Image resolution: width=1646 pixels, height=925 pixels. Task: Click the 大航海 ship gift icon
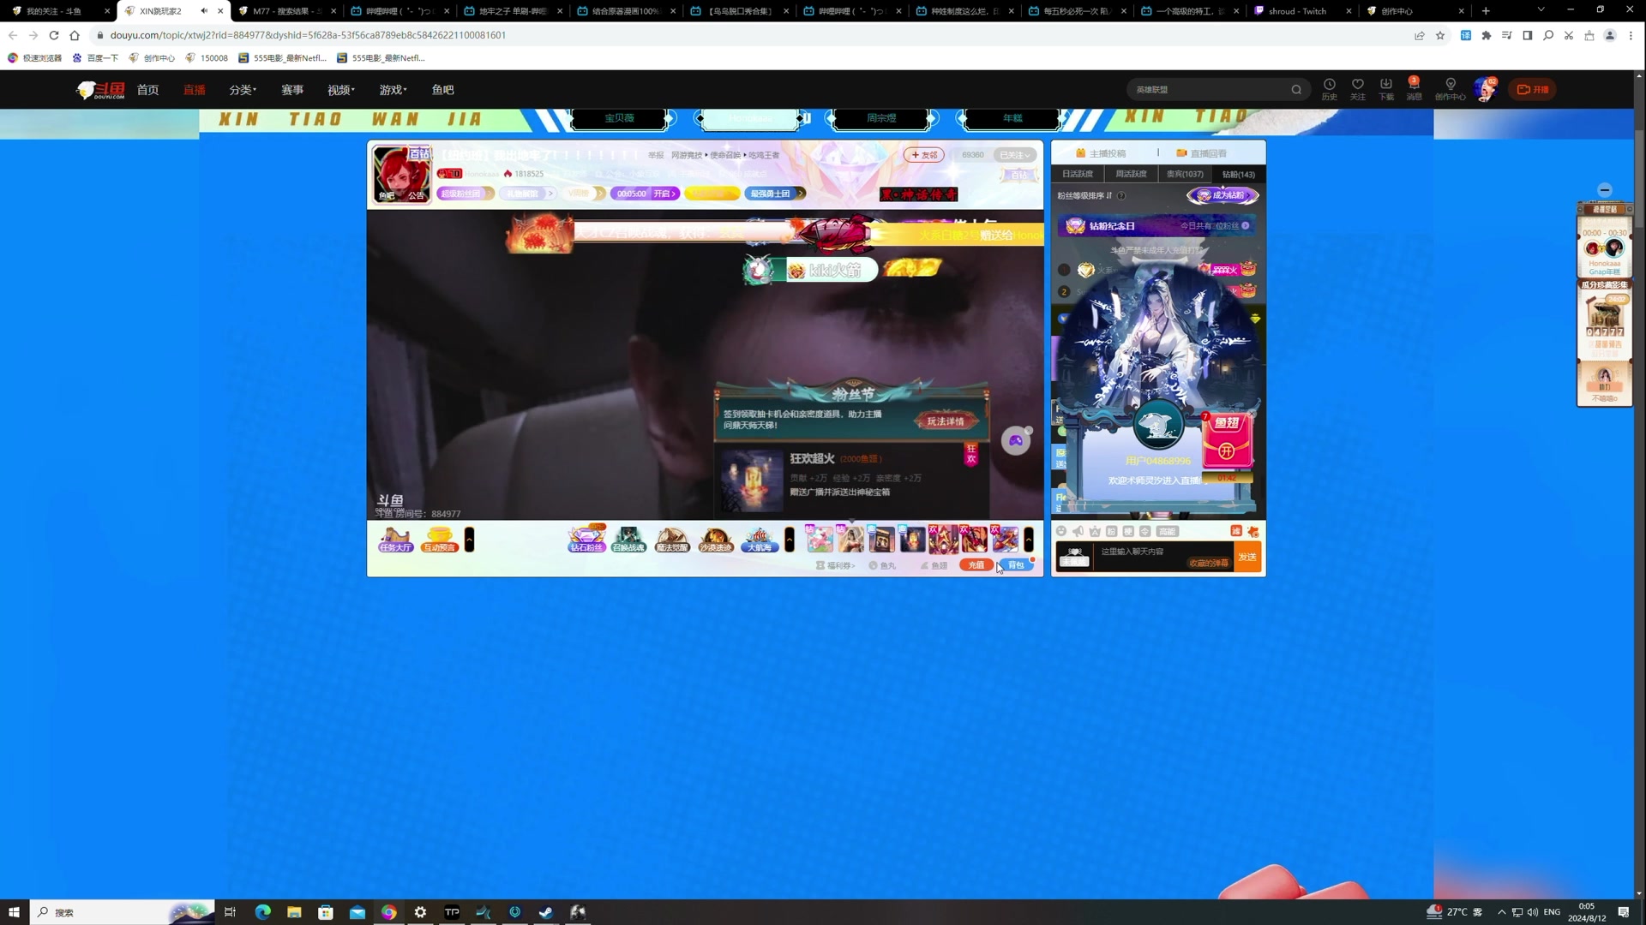pos(759,540)
